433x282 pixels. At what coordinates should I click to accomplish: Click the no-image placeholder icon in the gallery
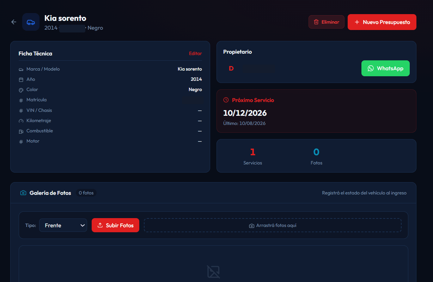pos(213,272)
